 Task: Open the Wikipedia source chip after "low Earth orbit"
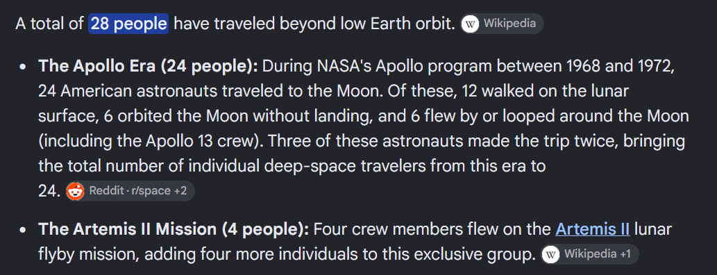502,24
